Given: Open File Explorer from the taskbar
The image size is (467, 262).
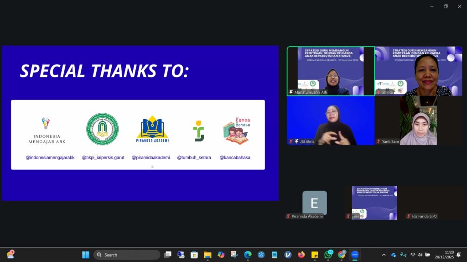Looking at the screenshot, I should click(208, 255).
